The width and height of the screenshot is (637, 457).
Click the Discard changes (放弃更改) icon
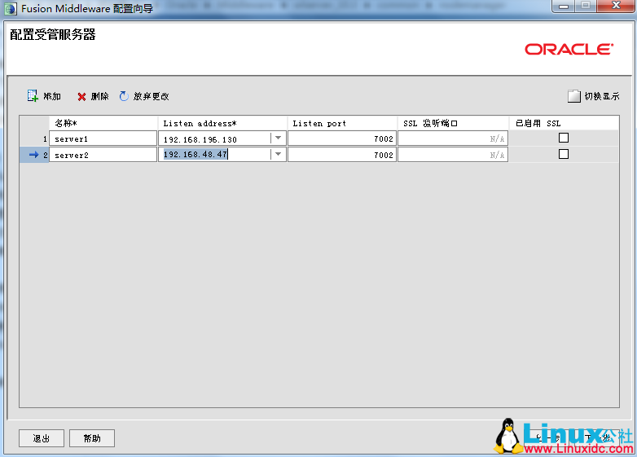124,96
